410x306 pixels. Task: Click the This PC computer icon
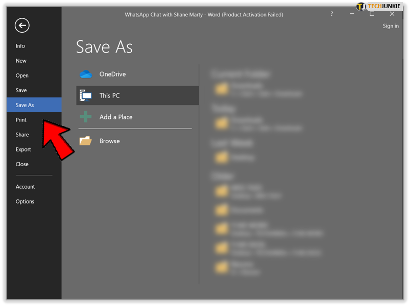(x=85, y=95)
